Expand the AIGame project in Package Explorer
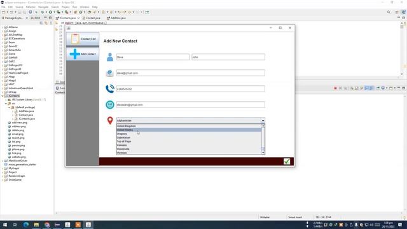This screenshot has width=407, height=229. click(x=3, y=27)
